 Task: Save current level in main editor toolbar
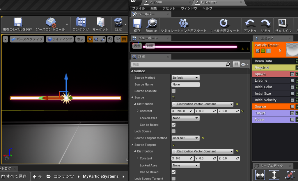tap(18, 24)
